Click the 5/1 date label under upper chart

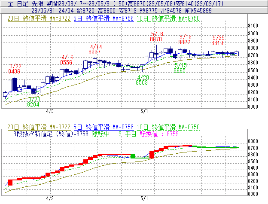[x=144, y=111]
